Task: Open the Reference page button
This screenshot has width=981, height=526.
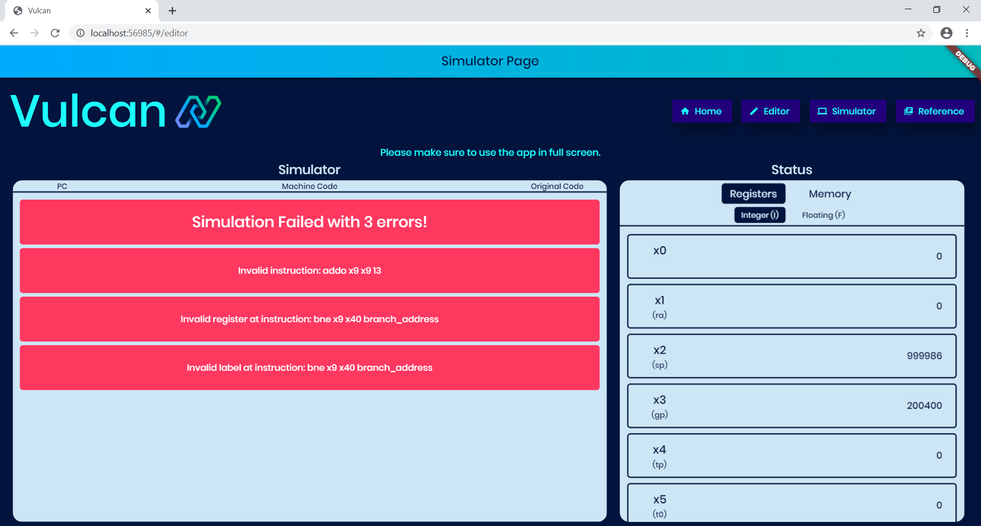Action: pyautogui.click(x=935, y=111)
